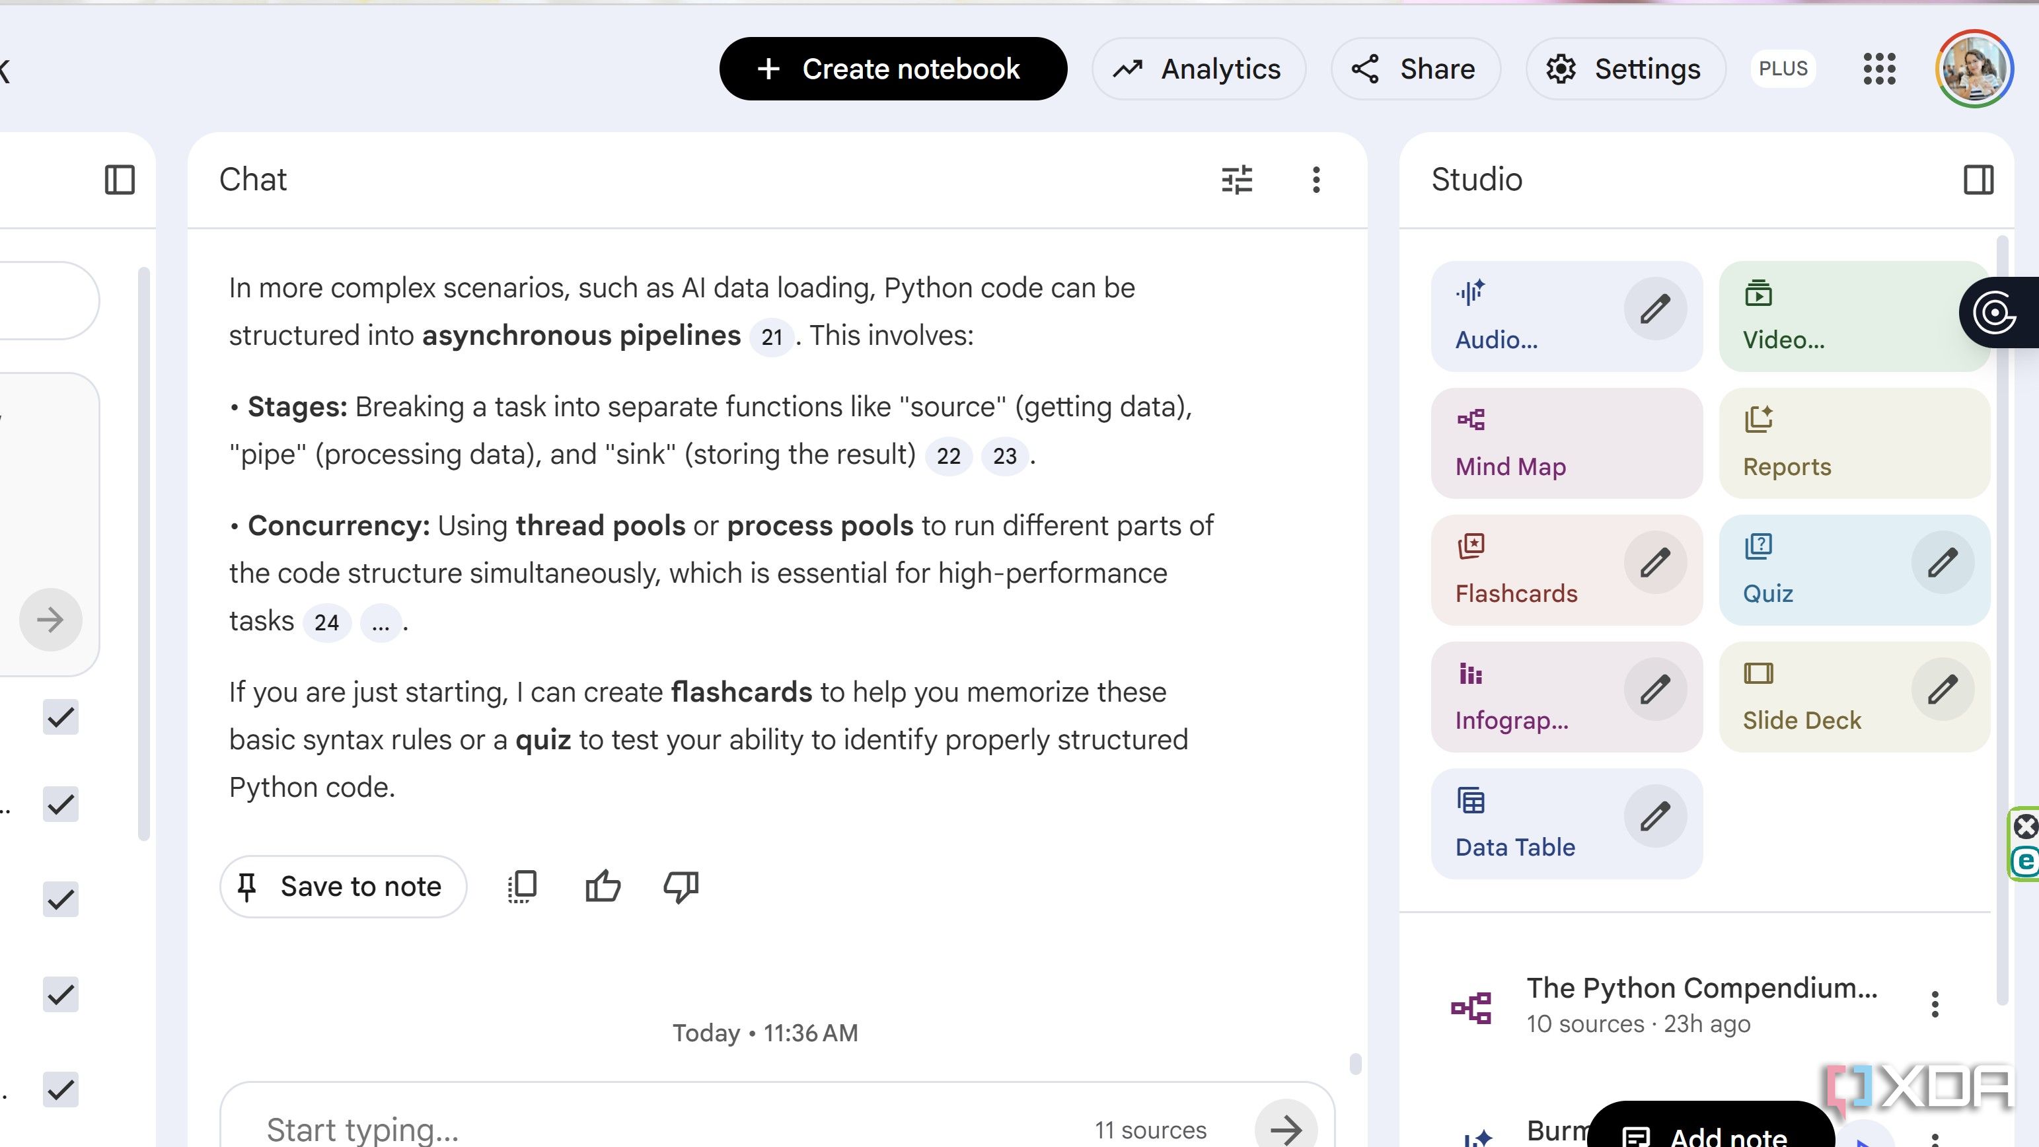Image resolution: width=2039 pixels, height=1147 pixels.
Task: Open chat configuration sliders icon
Action: coord(1236,180)
